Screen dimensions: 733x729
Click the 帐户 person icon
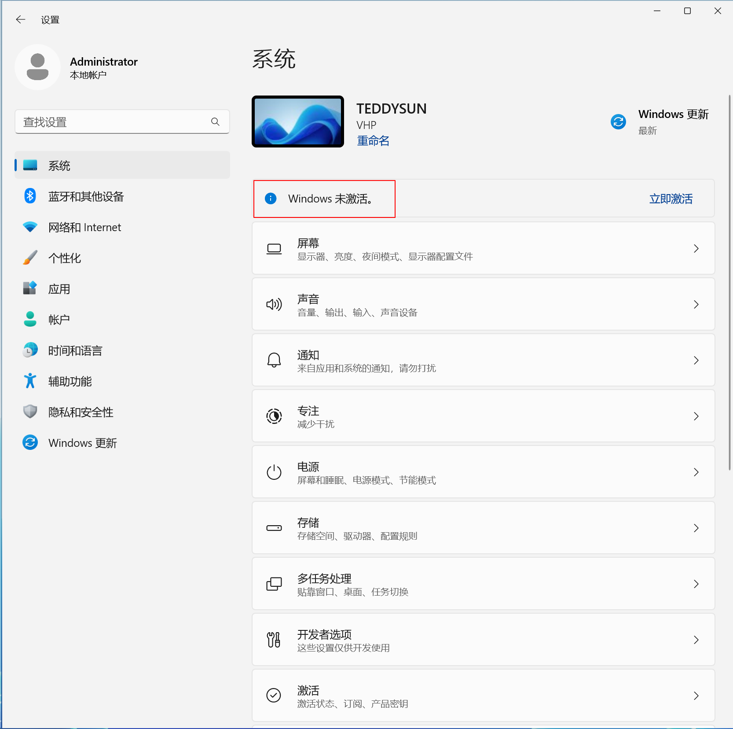coord(30,319)
